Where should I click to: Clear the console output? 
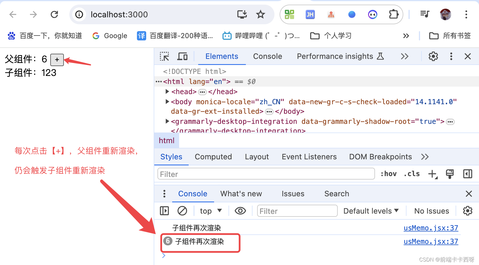coord(182,211)
